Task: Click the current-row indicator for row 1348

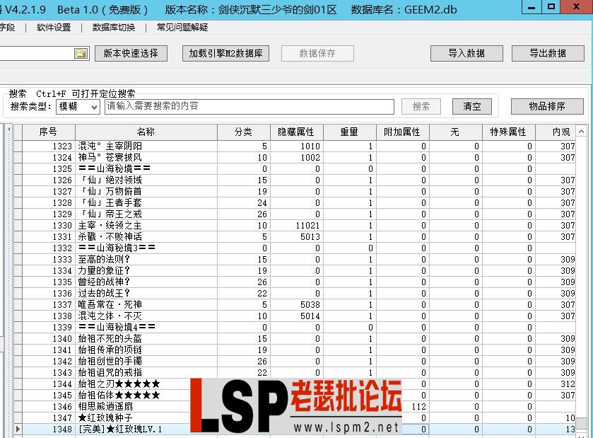Action: [18, 429]
